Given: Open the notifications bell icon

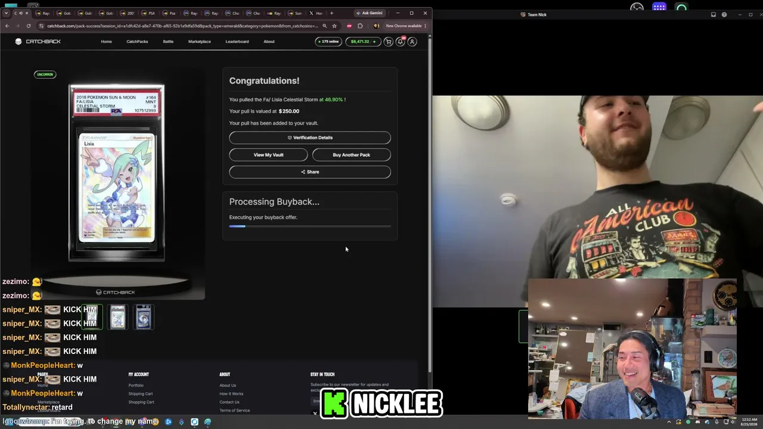Looking at the screenshot, I should 401,42.
